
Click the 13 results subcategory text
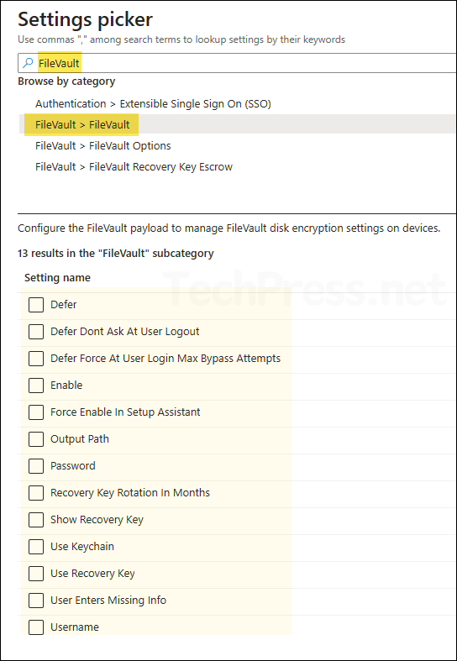click(116, 254)
